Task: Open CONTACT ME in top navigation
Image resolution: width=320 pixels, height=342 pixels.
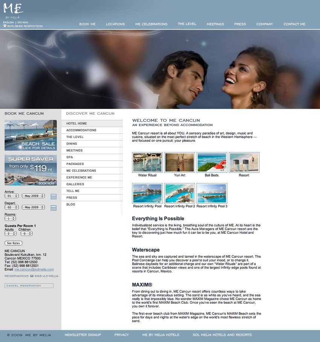Action: (x=294, y=24)
